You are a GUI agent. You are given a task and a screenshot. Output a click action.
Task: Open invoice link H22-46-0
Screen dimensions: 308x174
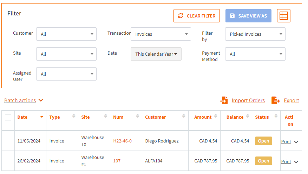tap(122, 141)
